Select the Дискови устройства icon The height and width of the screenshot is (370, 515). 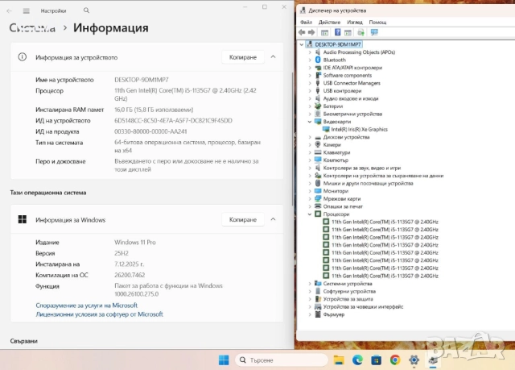[x=318, y=137]
